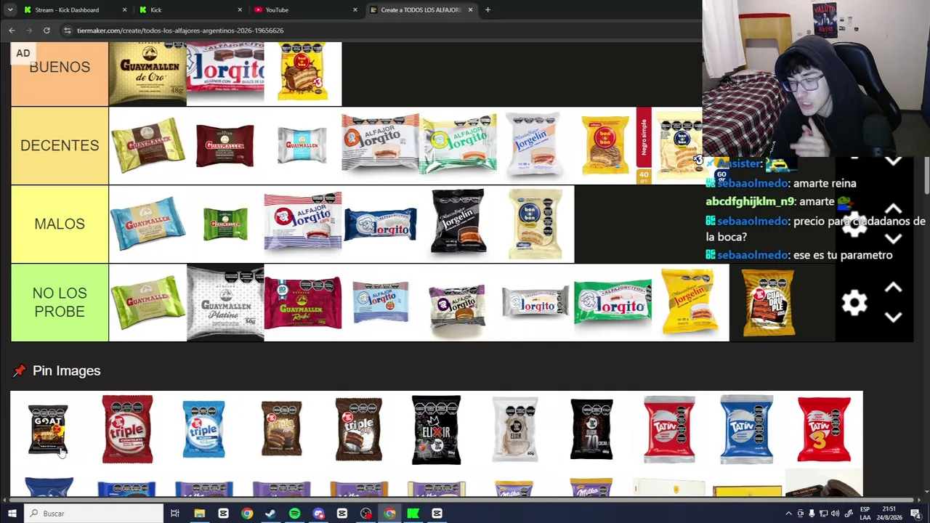Open settings gear for NO LOS PROBE row
Image resolution: width=930 pixels, height=523 pixels.
pos(854,302)
